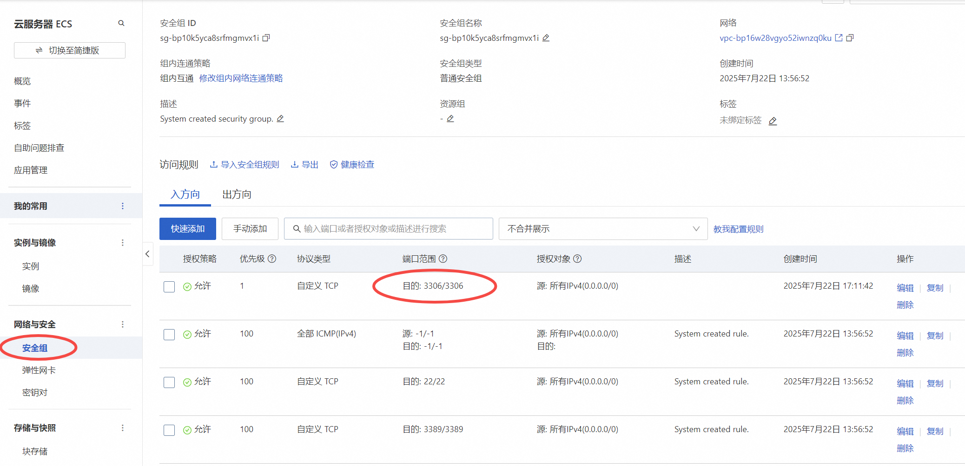Open 事件 in sidebar
This screenshot has width=965, height=466.
point(22,104)
